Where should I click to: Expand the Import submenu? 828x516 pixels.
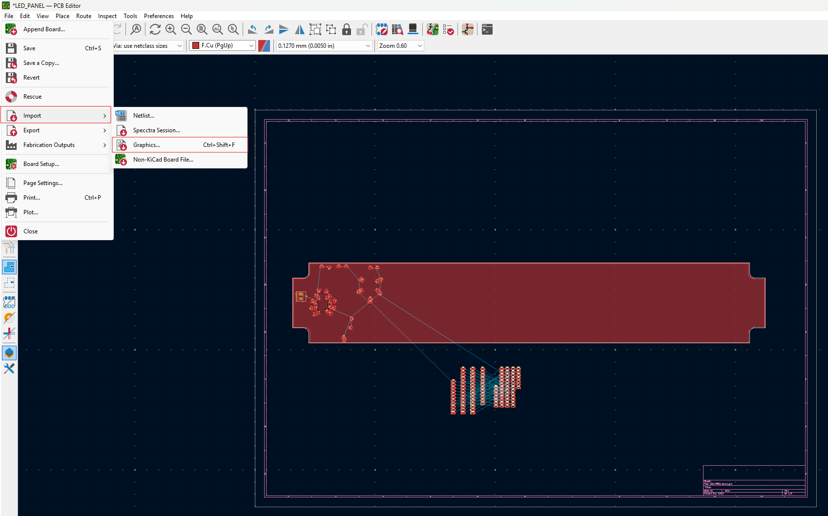pyautogui.click(x=57, y=116)
